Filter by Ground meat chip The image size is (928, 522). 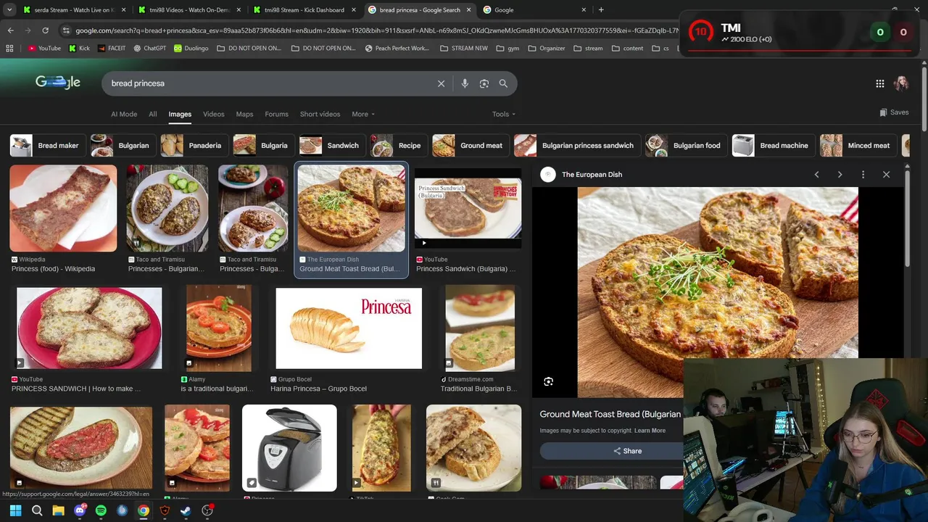tap(470, 146)
